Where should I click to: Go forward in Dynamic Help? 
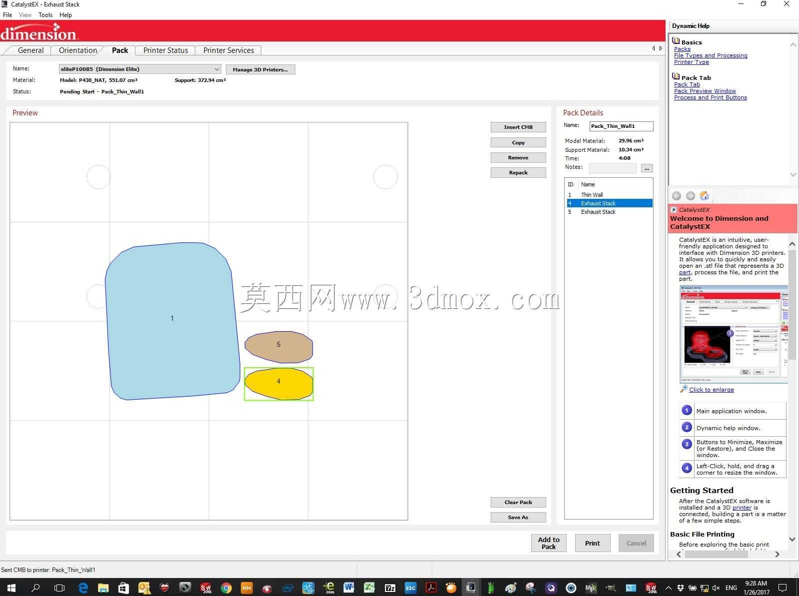coord(690,196)
